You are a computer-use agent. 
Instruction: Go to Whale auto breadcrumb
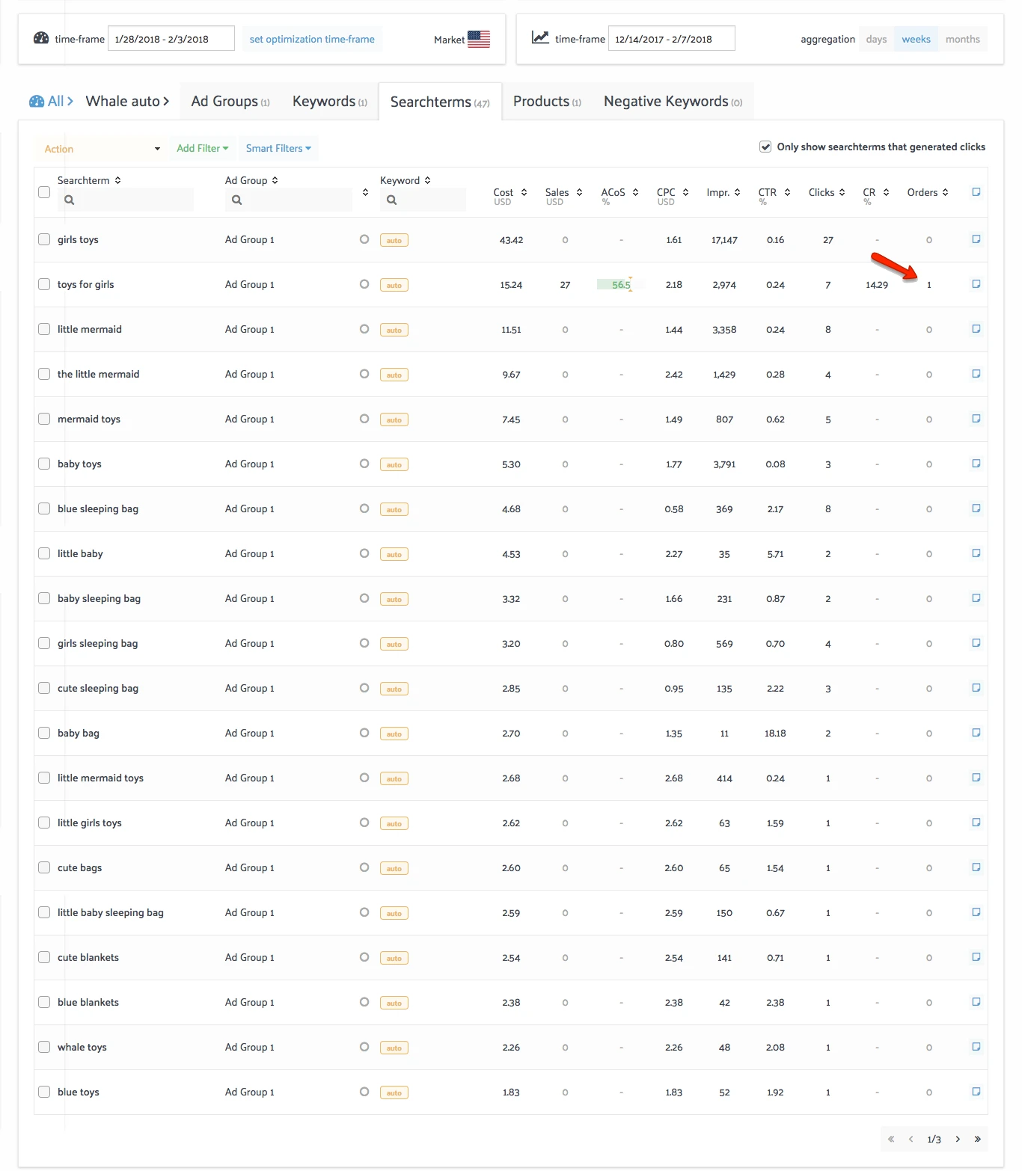point(127,101)
